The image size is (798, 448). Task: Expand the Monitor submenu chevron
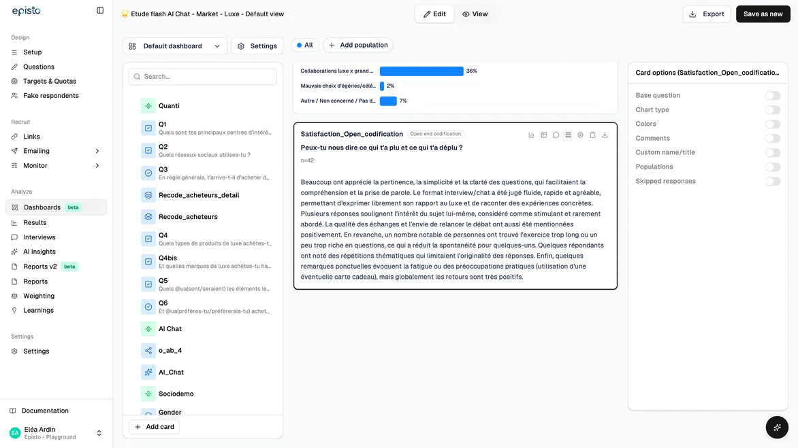tap(97, 166)
